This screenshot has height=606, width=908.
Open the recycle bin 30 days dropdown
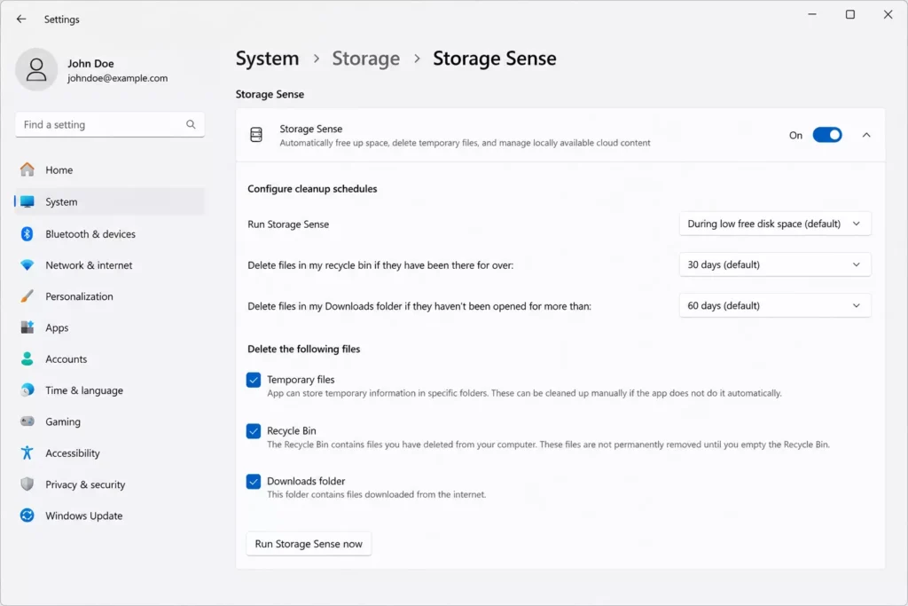775,264
